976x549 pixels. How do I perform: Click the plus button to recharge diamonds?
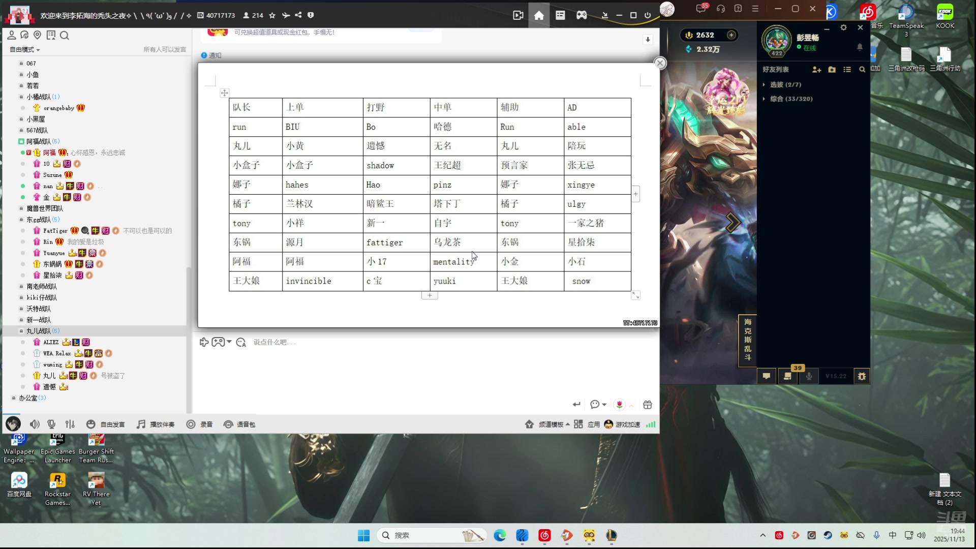click(x=732, y=35)
